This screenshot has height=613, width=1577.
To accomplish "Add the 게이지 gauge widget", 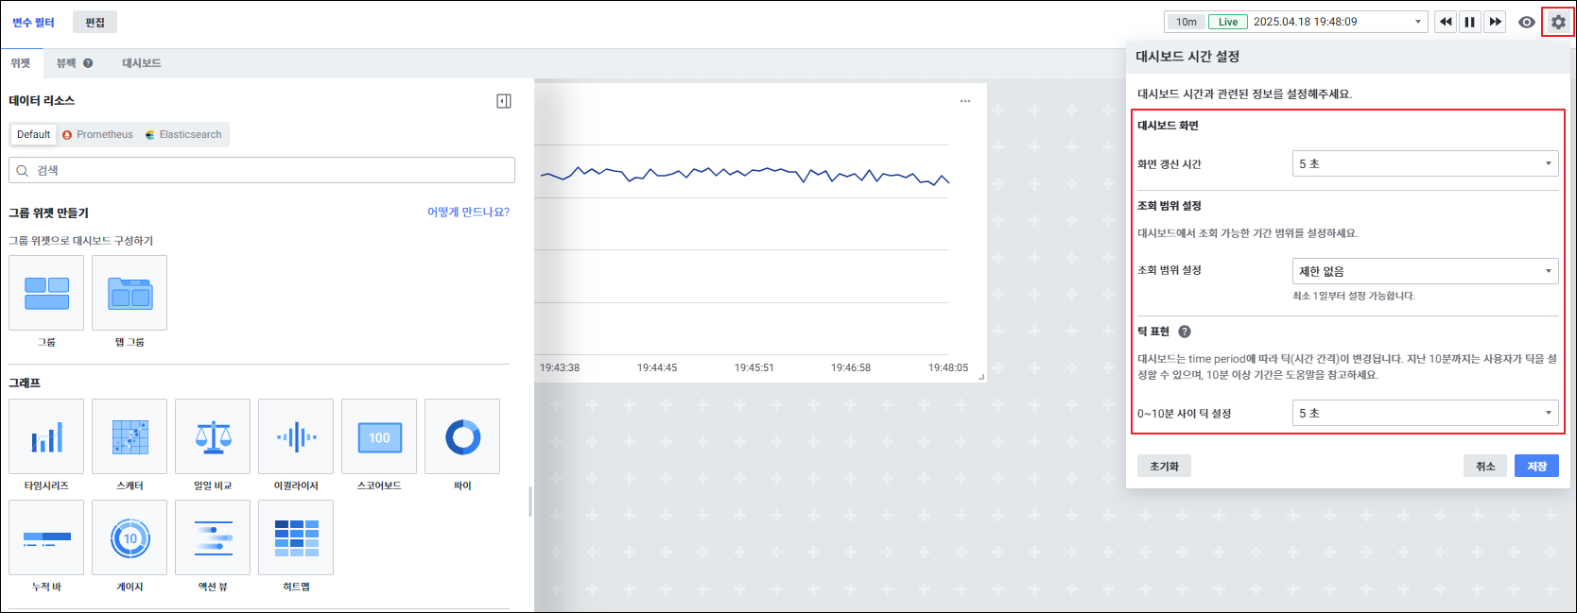I will click(130, 537).
